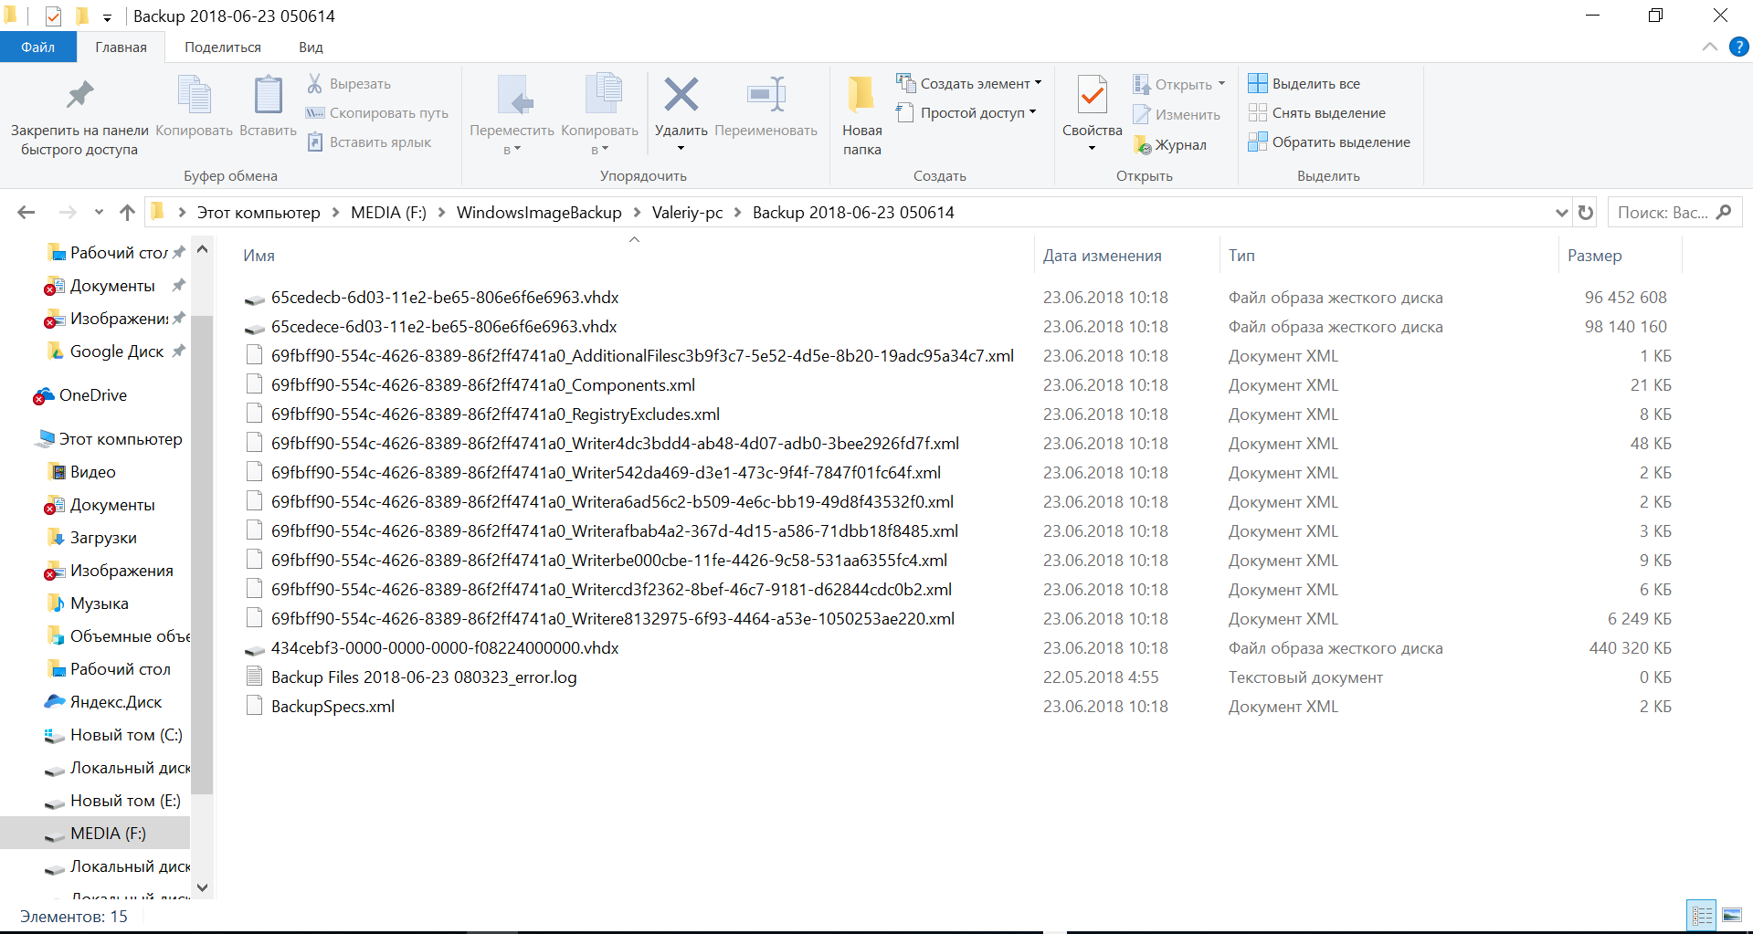
Task: Choose Скопировать путь command
Action: pyautogui.click(x=377, y=113)
